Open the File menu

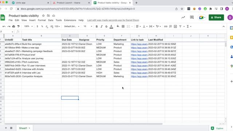tap(11, 20)
